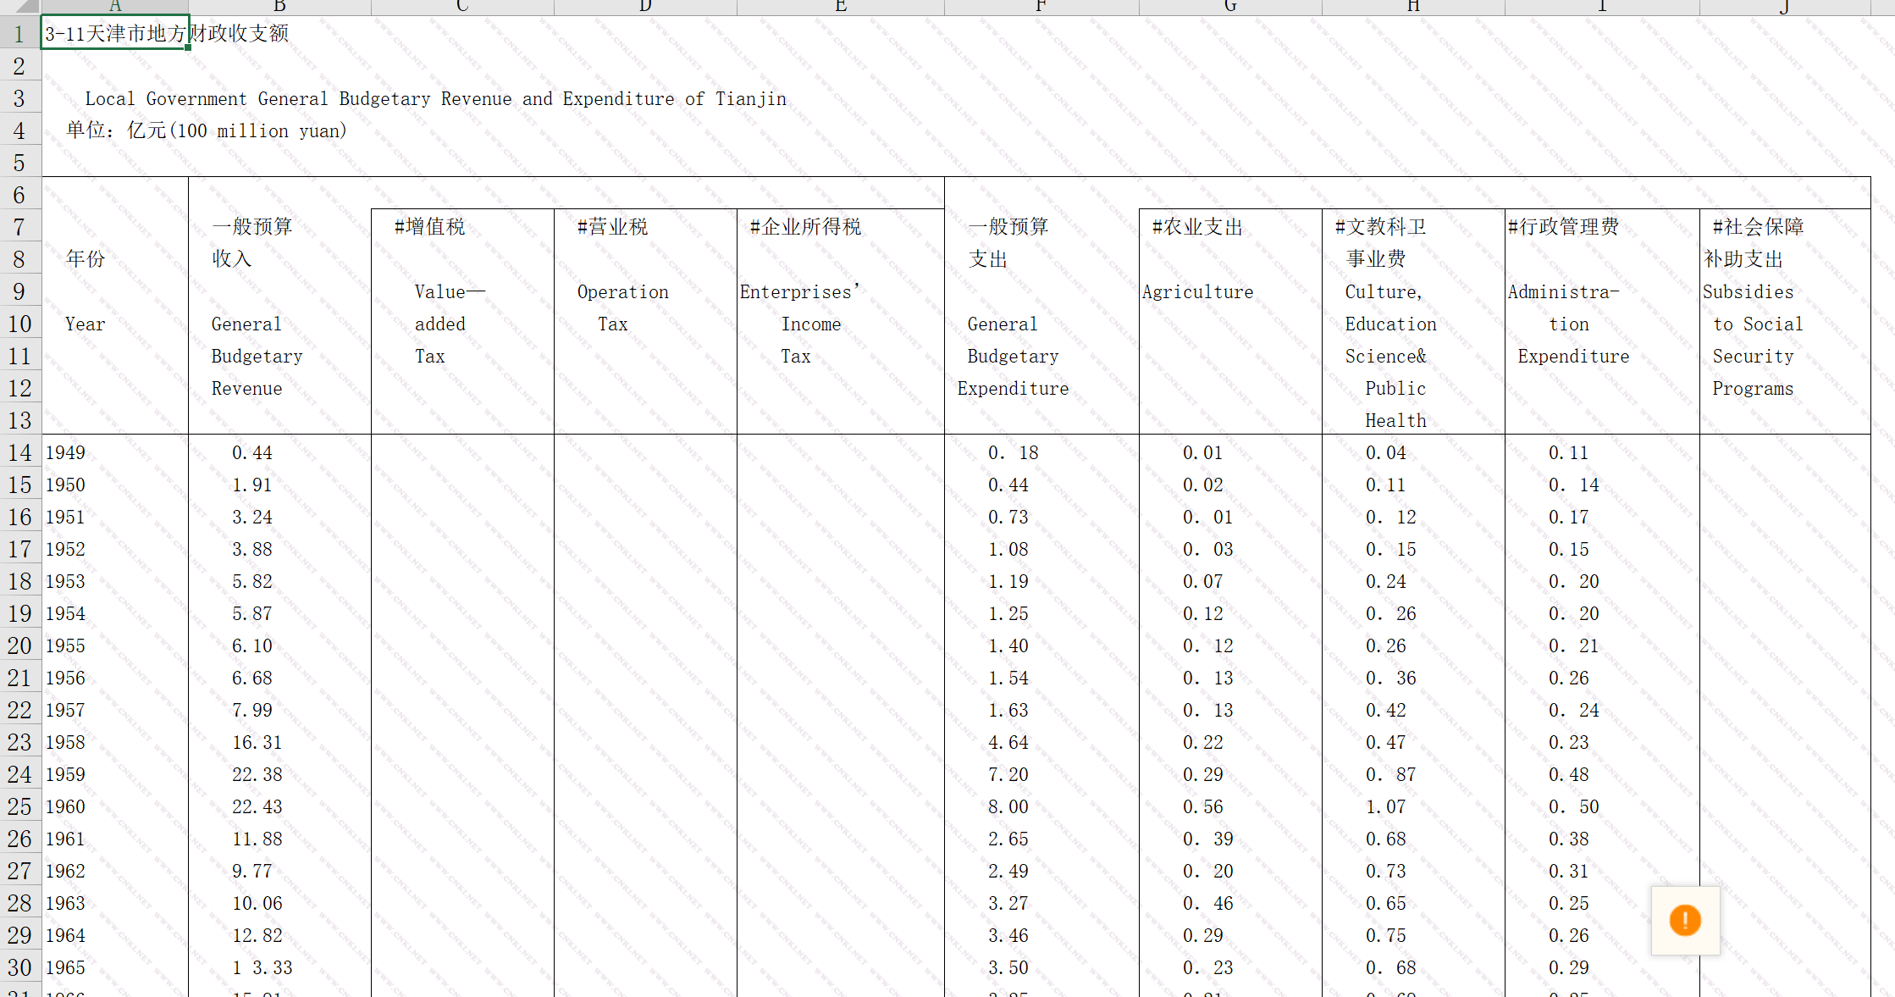Click cell A1 with the Tianjin table title
1895x997 pixels.
[114, 34]
